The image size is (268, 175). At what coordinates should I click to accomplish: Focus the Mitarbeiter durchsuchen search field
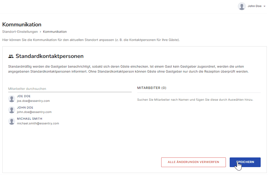coord(70,89)
